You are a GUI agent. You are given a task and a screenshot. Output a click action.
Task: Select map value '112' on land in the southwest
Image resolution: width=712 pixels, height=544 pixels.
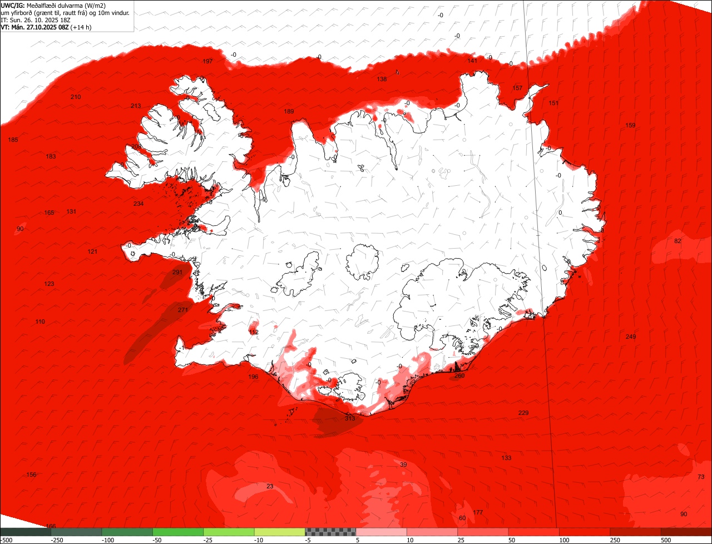coord(254,333)
